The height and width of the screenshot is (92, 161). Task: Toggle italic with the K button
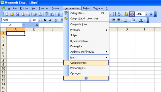point(50,20)
